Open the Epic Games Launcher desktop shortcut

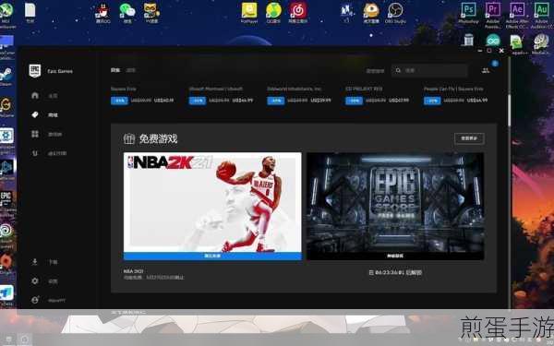pyautogui.click(x=6, y=203)
